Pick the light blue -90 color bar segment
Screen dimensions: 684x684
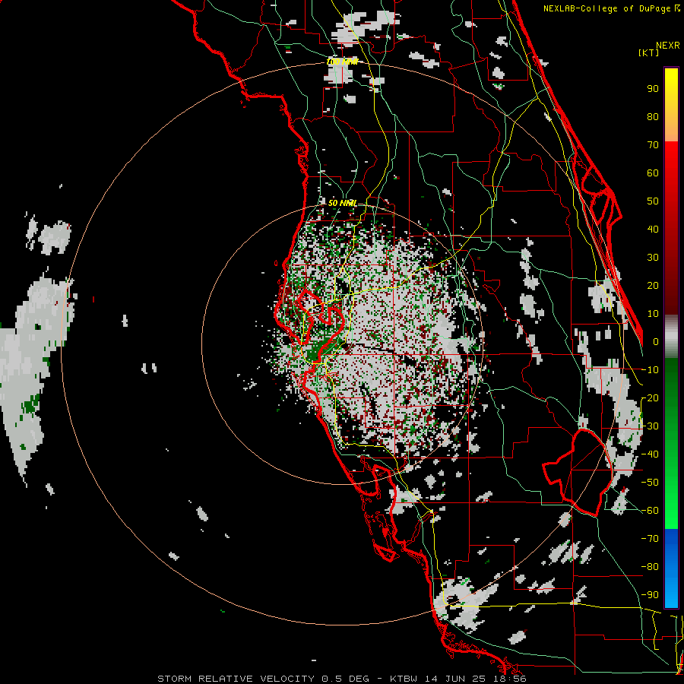point(671,594)
